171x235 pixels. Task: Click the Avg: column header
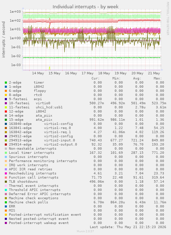point(137,78)
